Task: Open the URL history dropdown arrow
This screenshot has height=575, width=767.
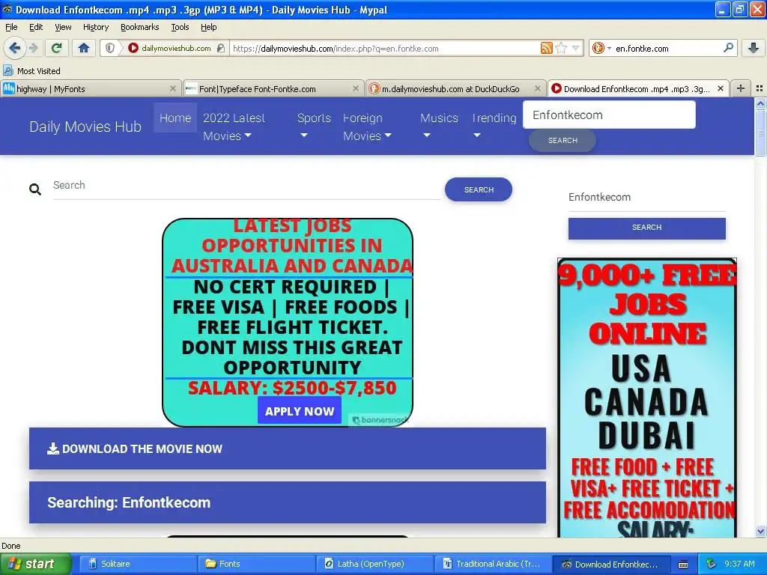Action: pyautogui.click(x=576, y=48)
